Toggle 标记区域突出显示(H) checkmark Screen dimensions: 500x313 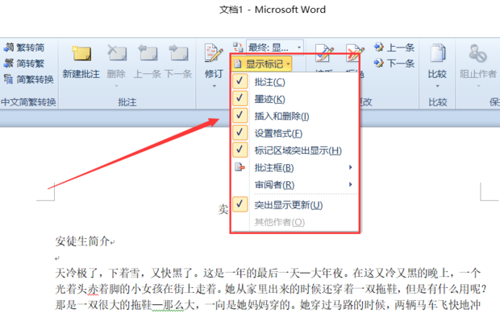[x=240, y=150]
